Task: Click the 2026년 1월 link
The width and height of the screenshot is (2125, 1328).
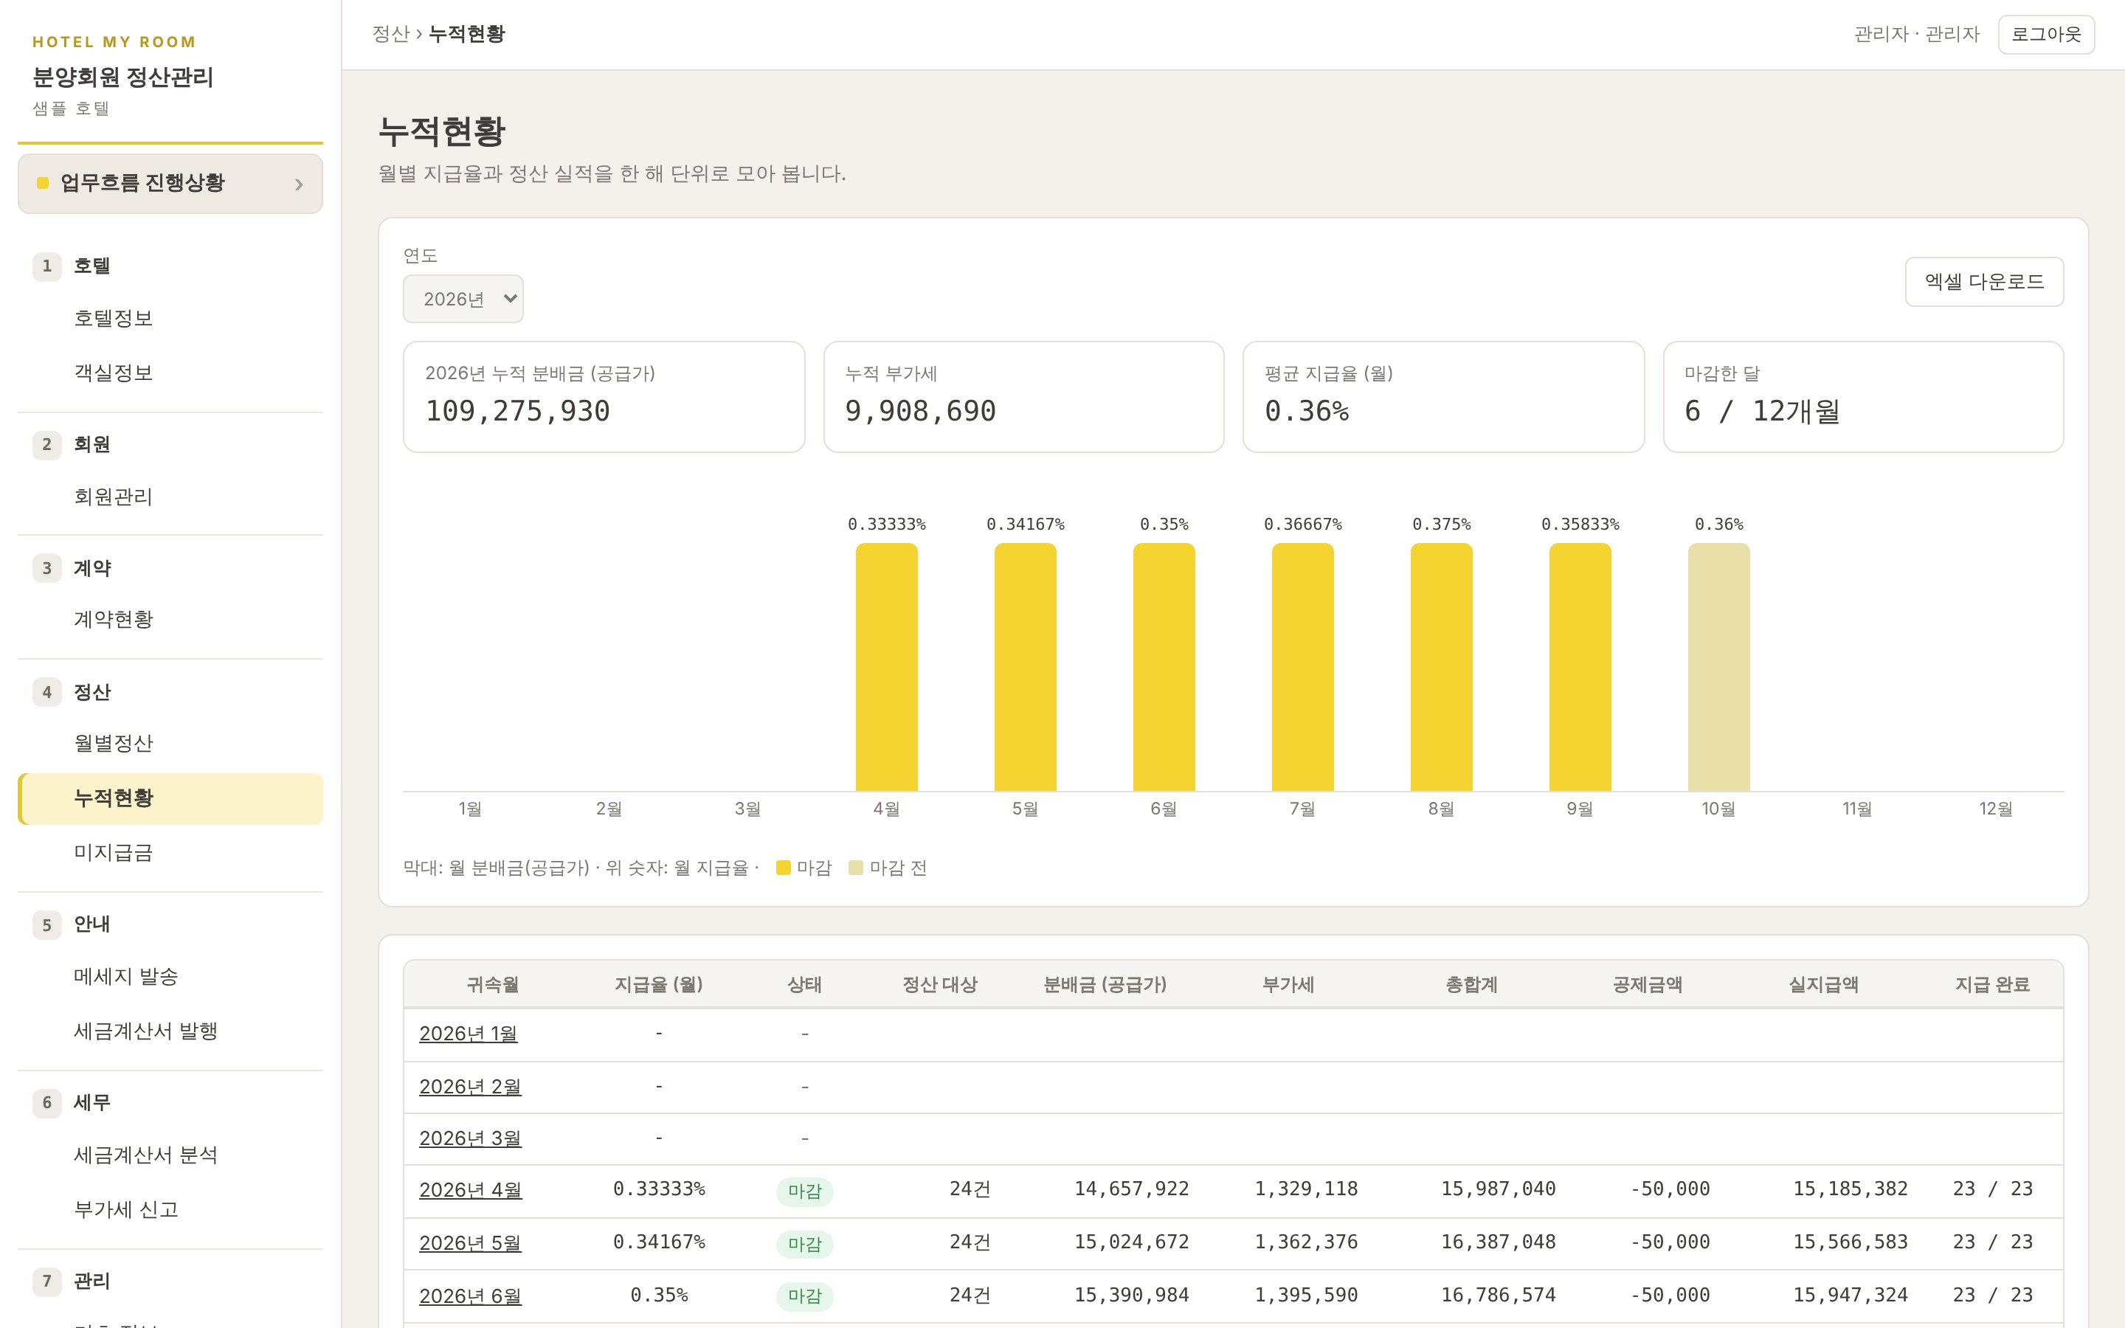Action: 468,1034
